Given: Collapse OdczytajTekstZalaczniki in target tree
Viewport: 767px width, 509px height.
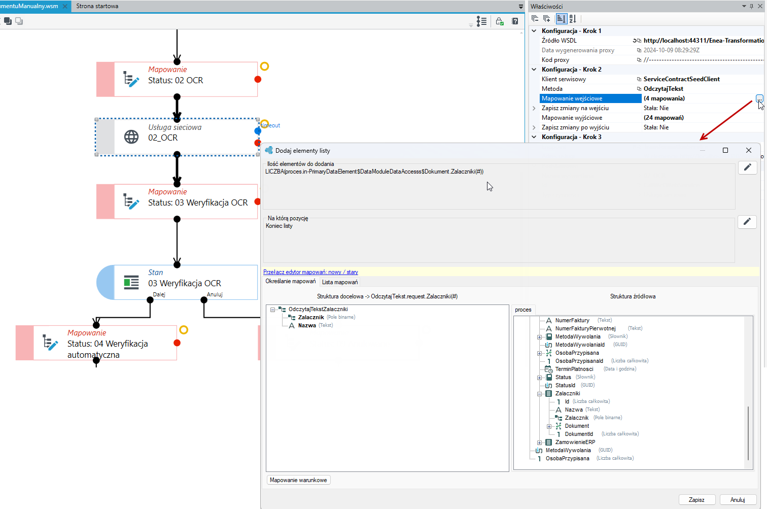Looking at the screenshot, I should (272, 310).
